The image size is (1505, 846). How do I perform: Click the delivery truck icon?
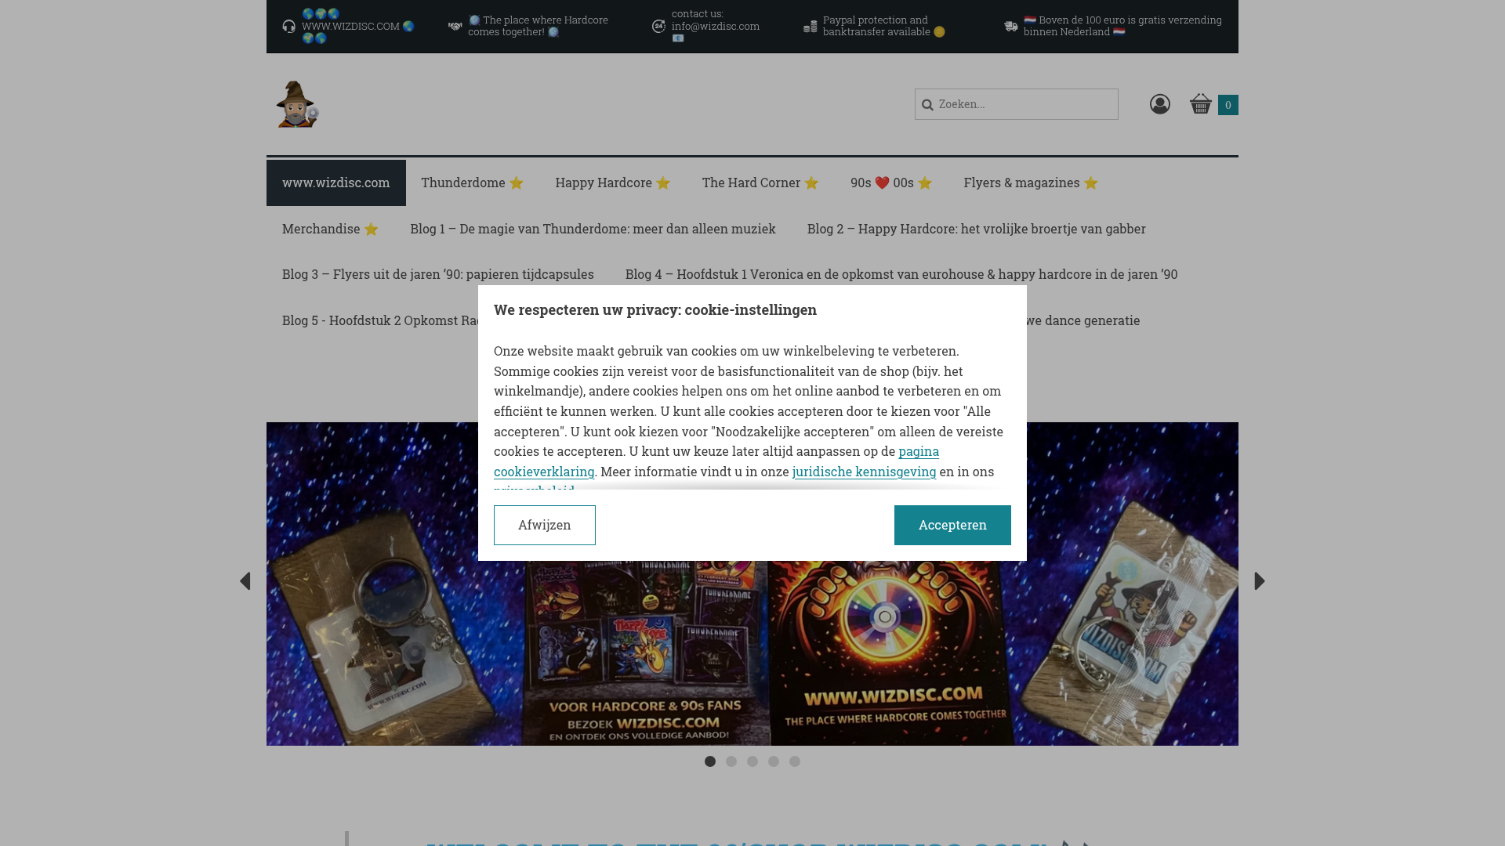1011,27
